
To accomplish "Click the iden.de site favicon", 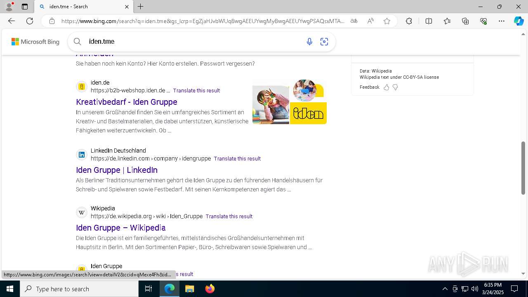I will pos(82,87).
